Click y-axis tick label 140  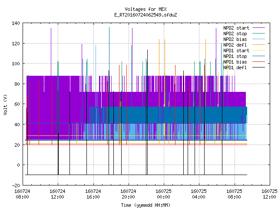(16, 23)
